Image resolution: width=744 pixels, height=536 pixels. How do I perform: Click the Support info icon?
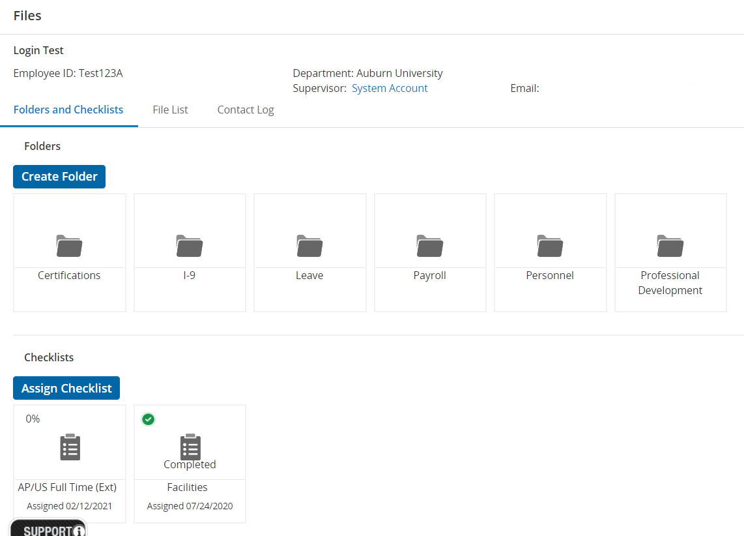point(79,531)
